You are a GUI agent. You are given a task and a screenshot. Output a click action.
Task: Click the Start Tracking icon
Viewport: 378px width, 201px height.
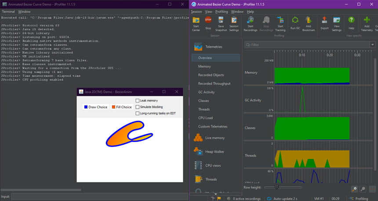tap(280, 20)
